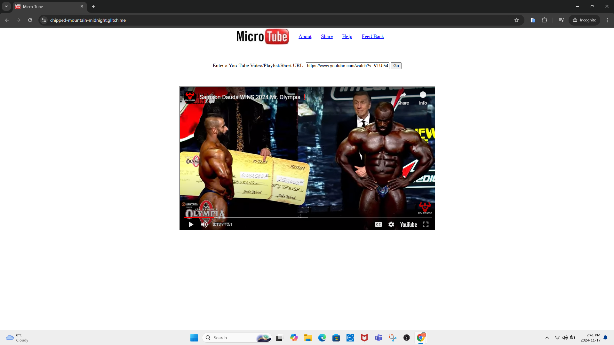Open McAfee from the taskbar
Image resolution: width=614 pixels, height=345 pixels.
coord(364,338)
